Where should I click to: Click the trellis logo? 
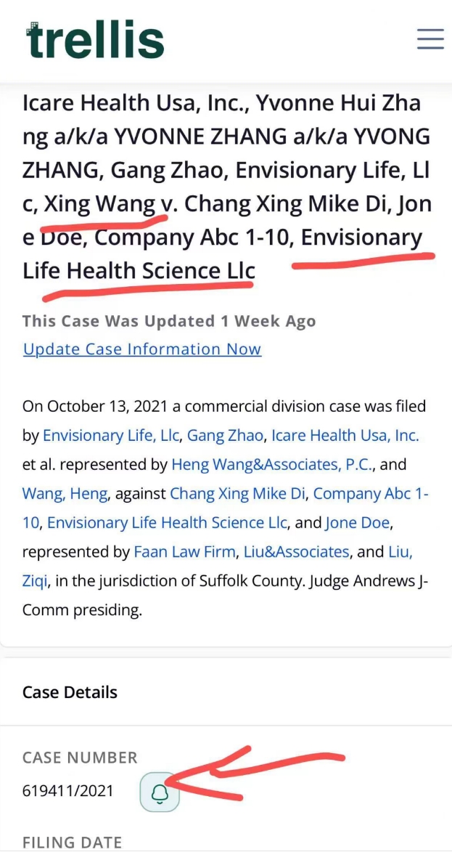tap(96, 39)
